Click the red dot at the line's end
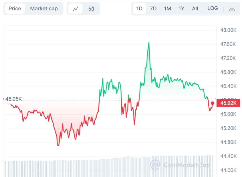The height and width of the screenshot is (177, 242). click(213, 103)
